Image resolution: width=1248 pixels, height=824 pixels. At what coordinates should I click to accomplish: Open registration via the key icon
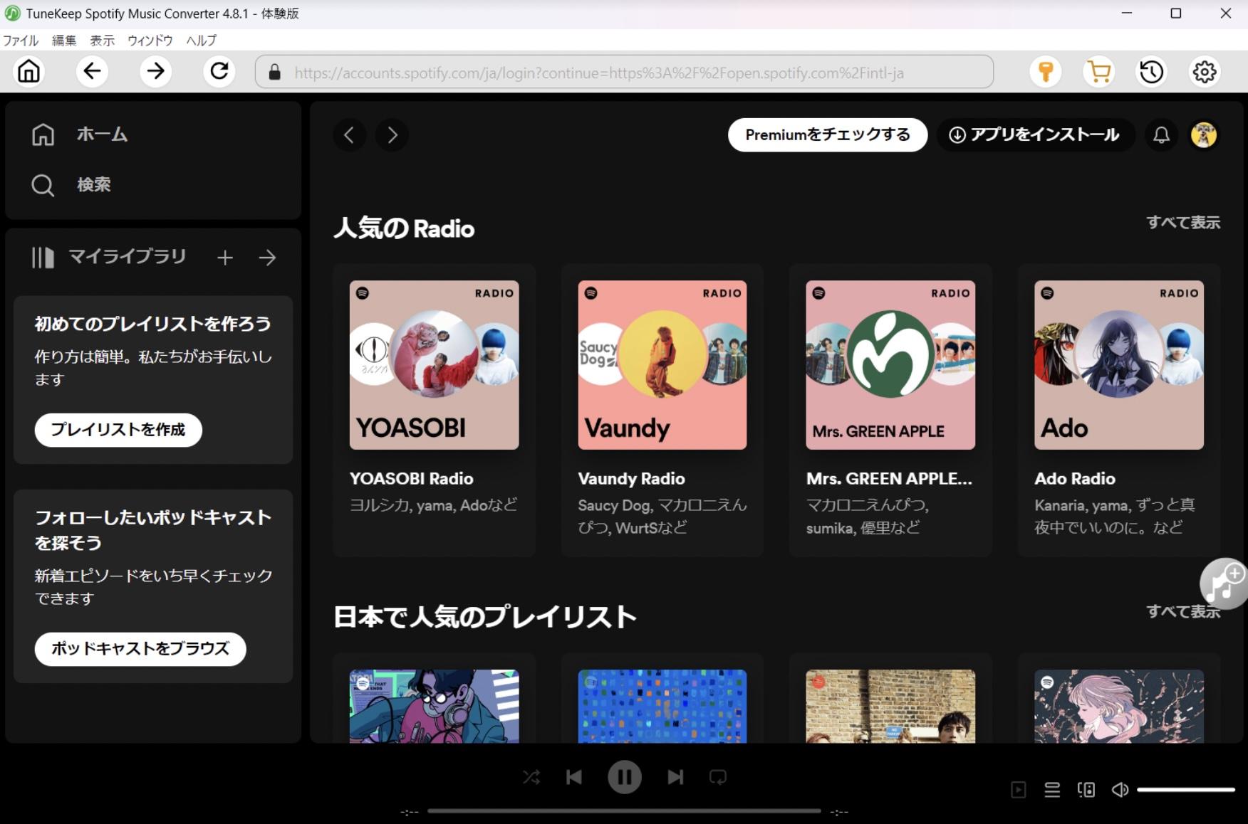(x=1046, y=71)
